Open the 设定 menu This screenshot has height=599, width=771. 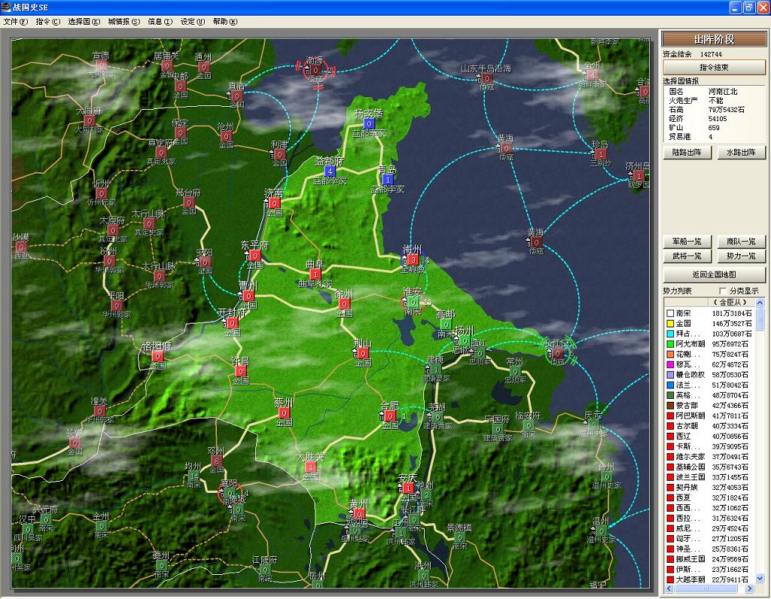click(x=190, y=22)
